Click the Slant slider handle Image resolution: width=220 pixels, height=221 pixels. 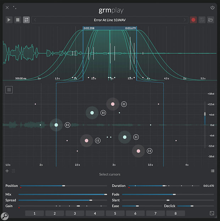point(168,200)
